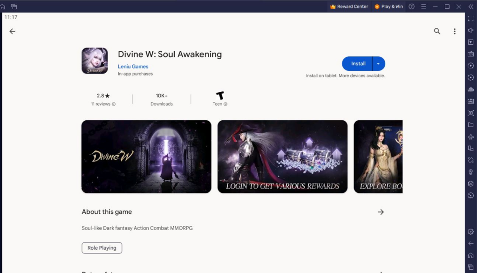Install Divine W: Soul Awakening
This screenshot has width=477, height=273.
(x=358, y=63)
